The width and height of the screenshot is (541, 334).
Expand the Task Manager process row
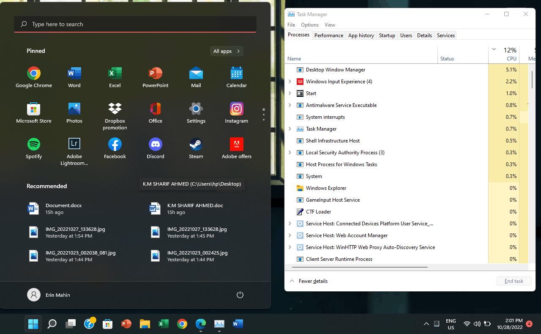point(290,129)
